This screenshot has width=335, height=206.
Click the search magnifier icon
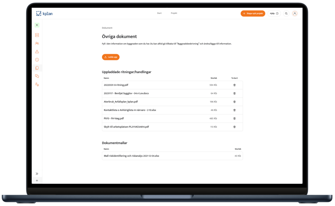(286, 13)
